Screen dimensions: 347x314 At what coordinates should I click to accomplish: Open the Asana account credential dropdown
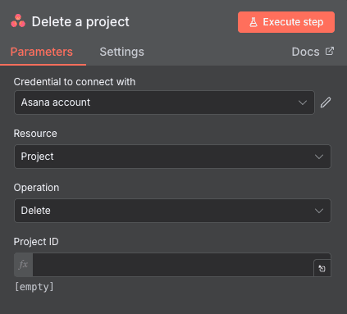tap(164, 102)
